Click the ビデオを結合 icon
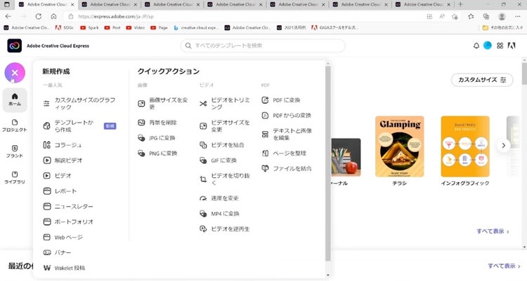 (x=203, y=145)
